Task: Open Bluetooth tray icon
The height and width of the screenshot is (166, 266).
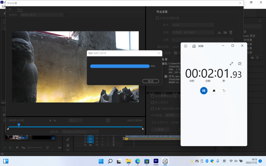Action: click(x=207, y=161)
